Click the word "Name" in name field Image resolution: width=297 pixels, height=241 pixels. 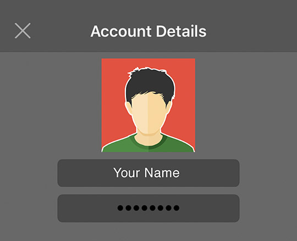pyautogui.click(x=162, y=172)
